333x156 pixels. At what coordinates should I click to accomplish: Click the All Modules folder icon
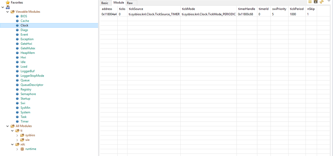[12, 126]
